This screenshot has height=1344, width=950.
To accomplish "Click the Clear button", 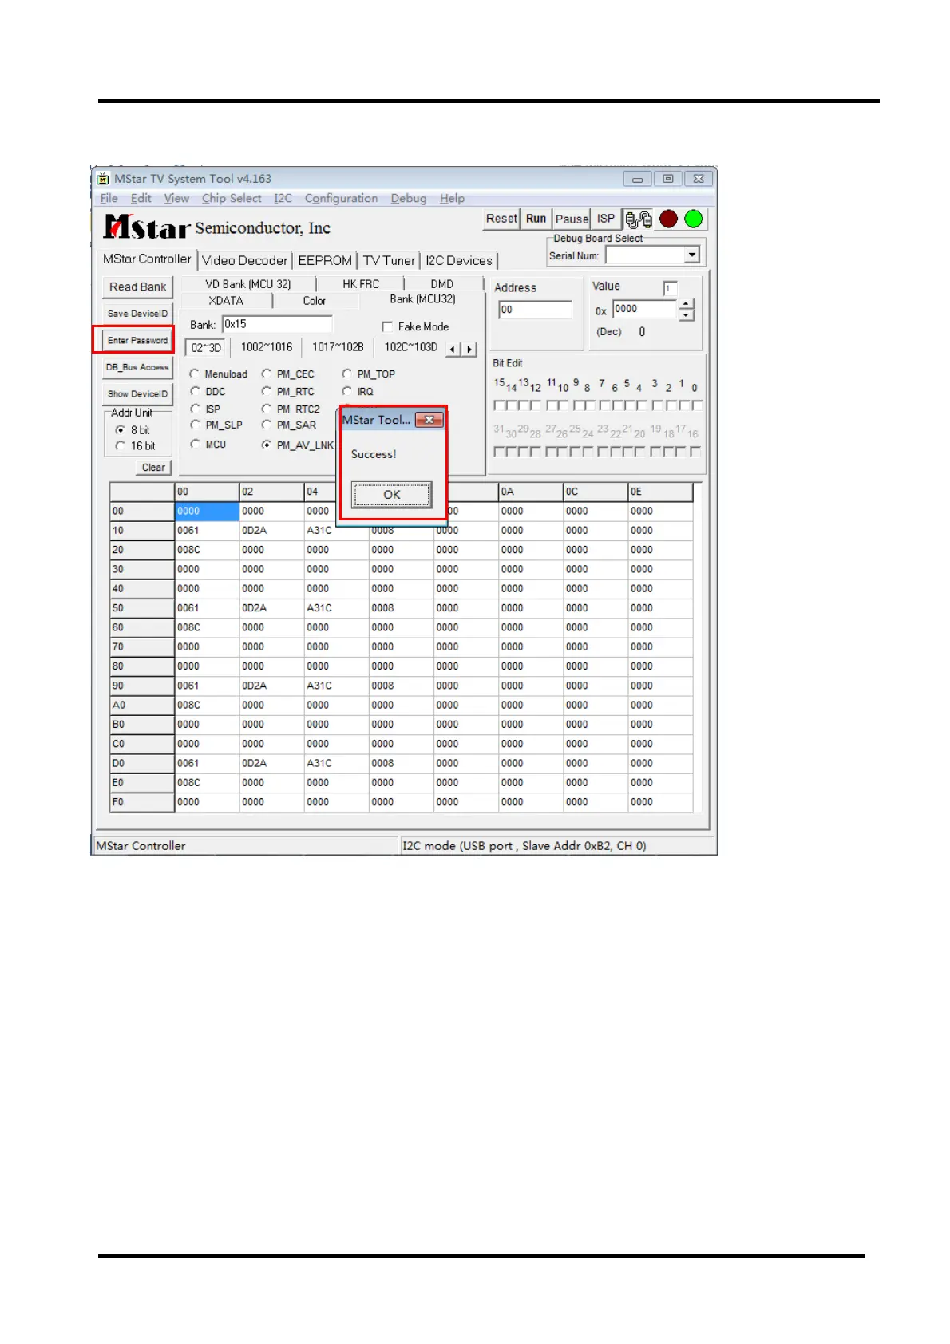I will point(153,468).
